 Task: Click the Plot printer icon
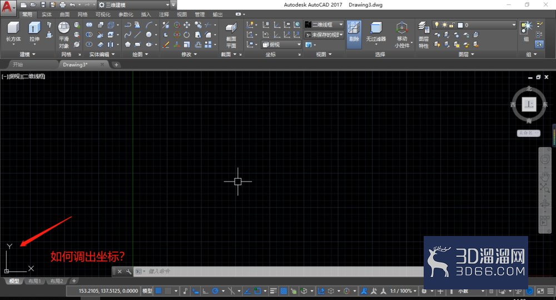63,5
